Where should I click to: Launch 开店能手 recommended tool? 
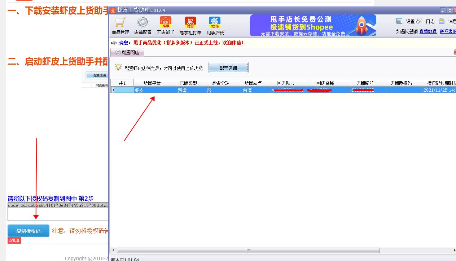(166, 26)
